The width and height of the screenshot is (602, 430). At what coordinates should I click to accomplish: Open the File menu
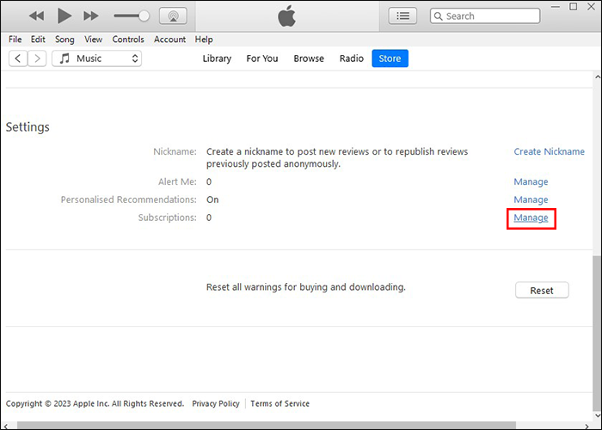(x=15, y=40)
